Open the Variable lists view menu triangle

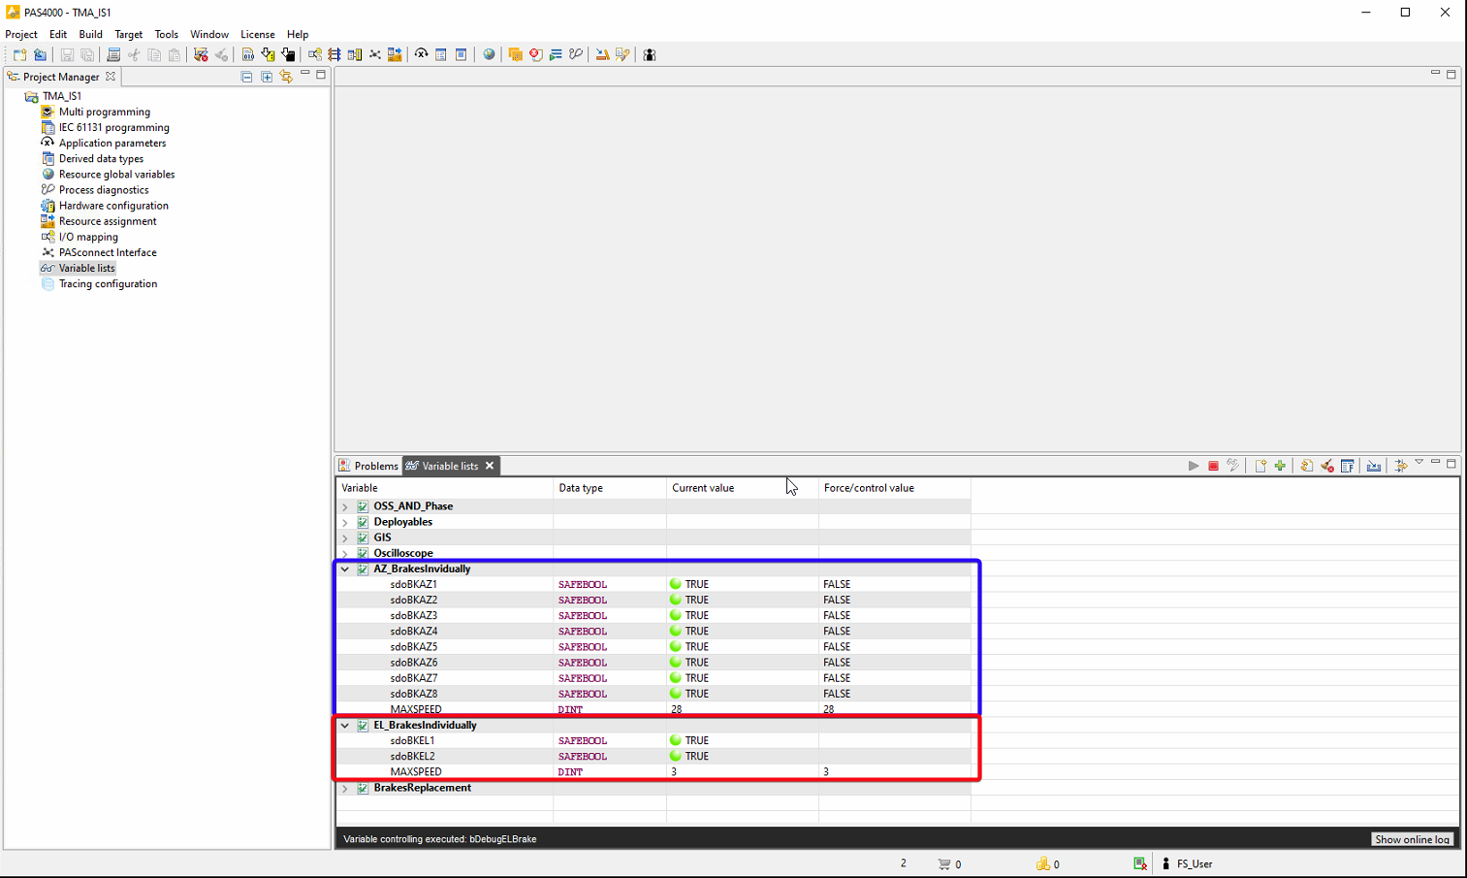click(x=1419, y=463)
